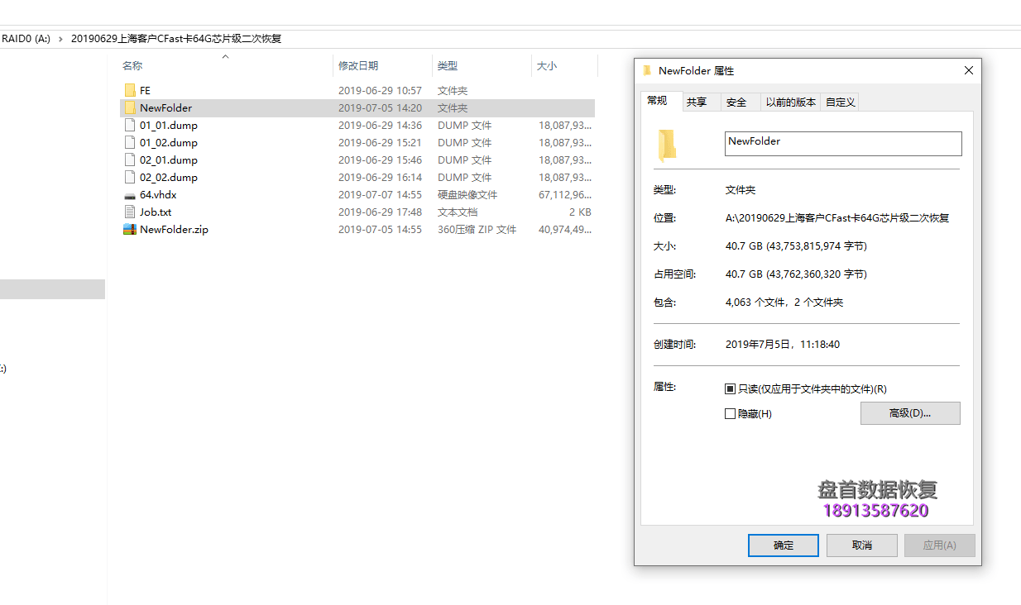Click the type cell 360压缩 ZIP 文件
This screenshot has height=605, width=1021.
pos(477,229)
